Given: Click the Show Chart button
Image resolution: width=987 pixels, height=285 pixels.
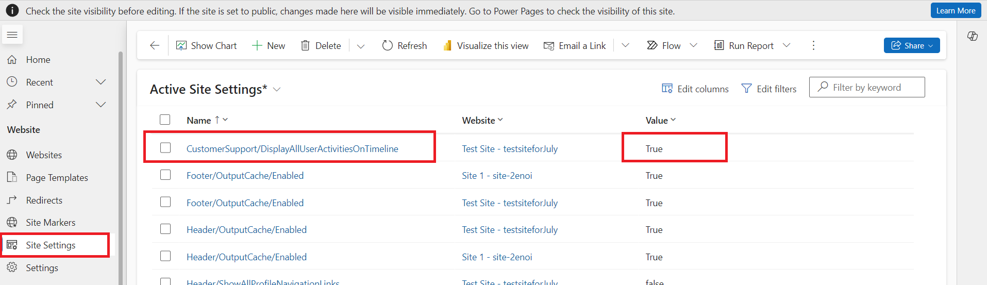Looking at the screenshot, I should point(206,45).
